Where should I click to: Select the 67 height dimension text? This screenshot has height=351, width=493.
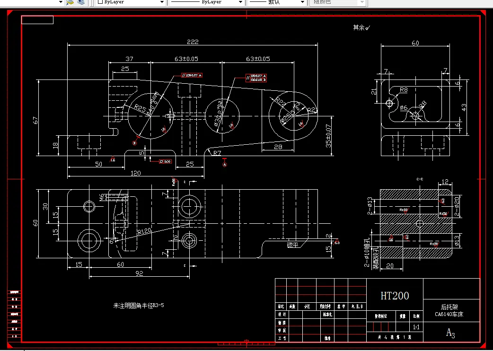click(35, 120)
